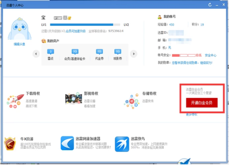Open the 迅雷网游加速器 title
Screen dimensions: 229x165
88,138
